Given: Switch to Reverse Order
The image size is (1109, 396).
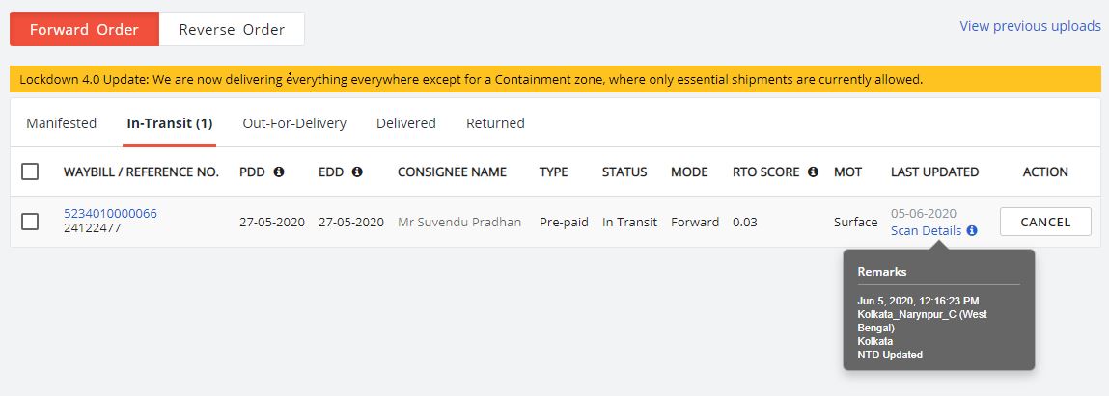Looking at the screenshot, I should click(232, 29).
